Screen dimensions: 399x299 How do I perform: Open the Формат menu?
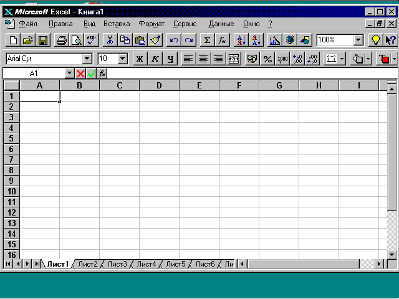[x=151, y=24]
